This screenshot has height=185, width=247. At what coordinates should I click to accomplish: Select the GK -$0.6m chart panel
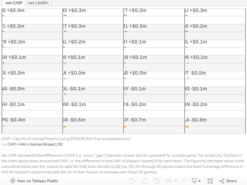93,123
